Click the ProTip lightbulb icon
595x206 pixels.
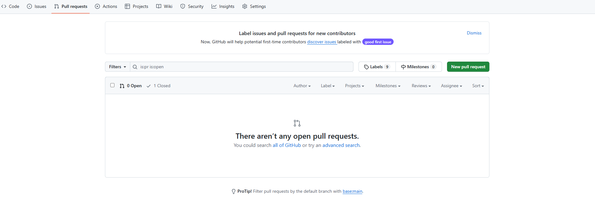(234, 191)
